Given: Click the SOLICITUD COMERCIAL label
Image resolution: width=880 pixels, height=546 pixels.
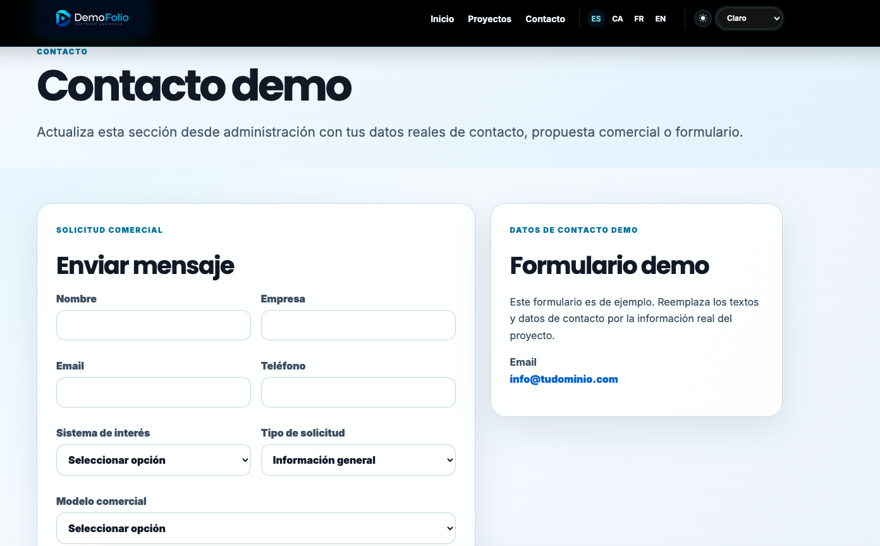Looking at the screenshot, I should (x=109, y=230).
